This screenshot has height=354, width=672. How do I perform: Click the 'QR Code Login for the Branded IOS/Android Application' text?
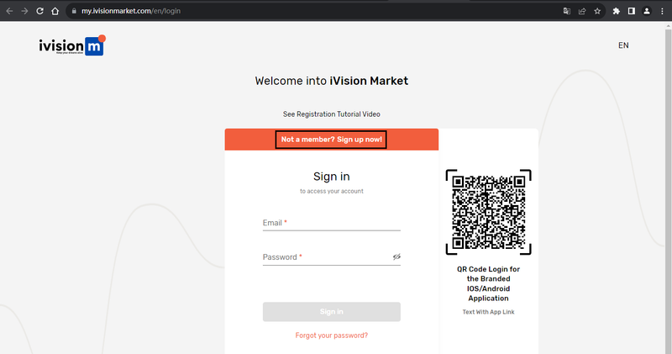(488, 283)
